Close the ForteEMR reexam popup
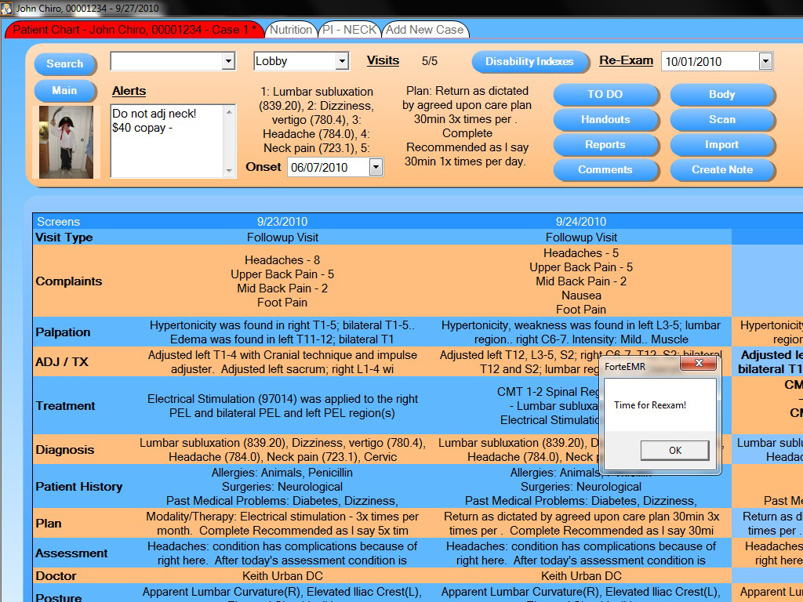The height and width of the screenshot is (602, 803). coord(699,363)
